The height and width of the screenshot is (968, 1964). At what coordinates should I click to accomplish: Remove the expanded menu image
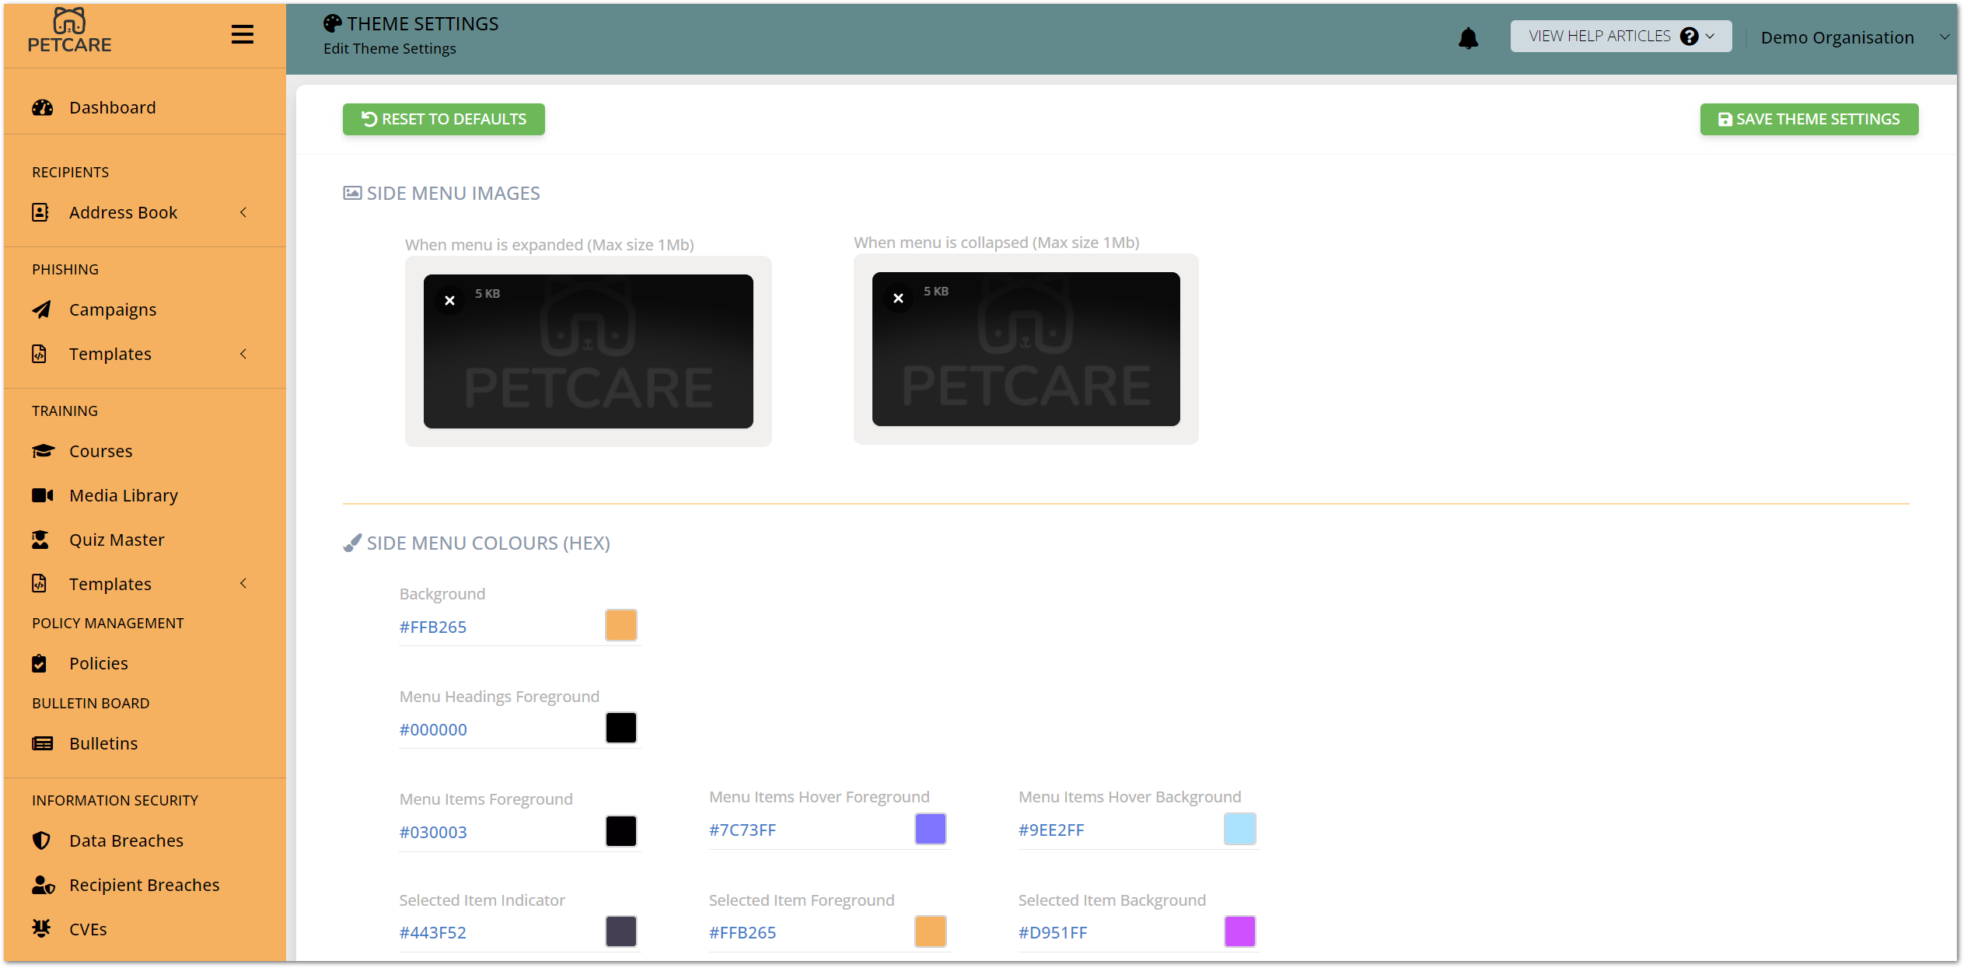coord(449,300)
